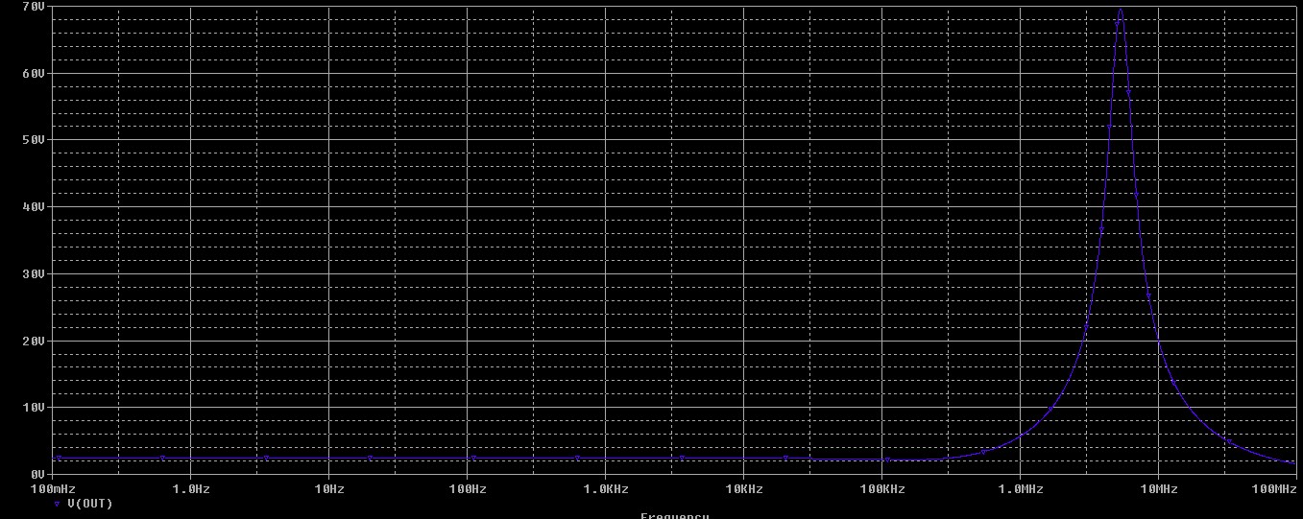Viewport: 1303px width, 519px height.
Task: Click the 100mHz x-axis label
Action: click(54, 489)
